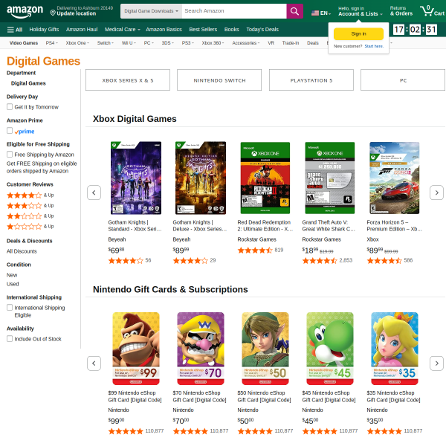Click Xbox carousel previous arrow

(94, 193)
